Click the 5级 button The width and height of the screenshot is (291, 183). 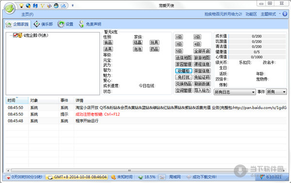(179, 51)
